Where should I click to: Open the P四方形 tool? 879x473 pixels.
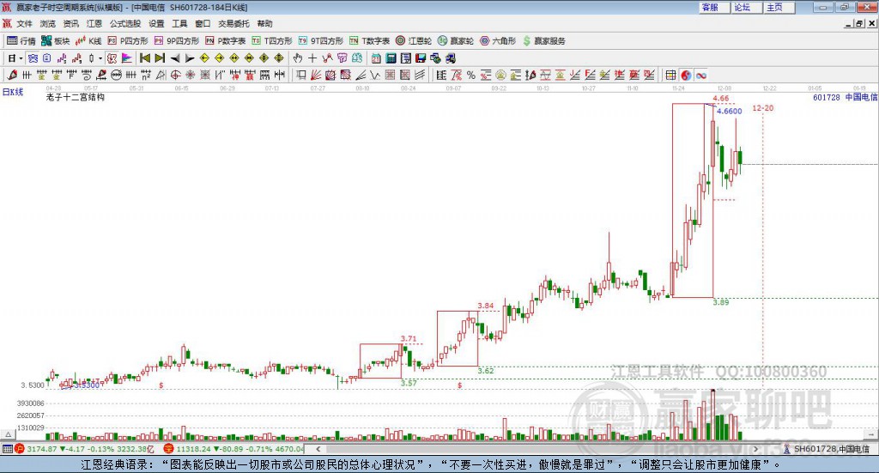coord(128,41)
